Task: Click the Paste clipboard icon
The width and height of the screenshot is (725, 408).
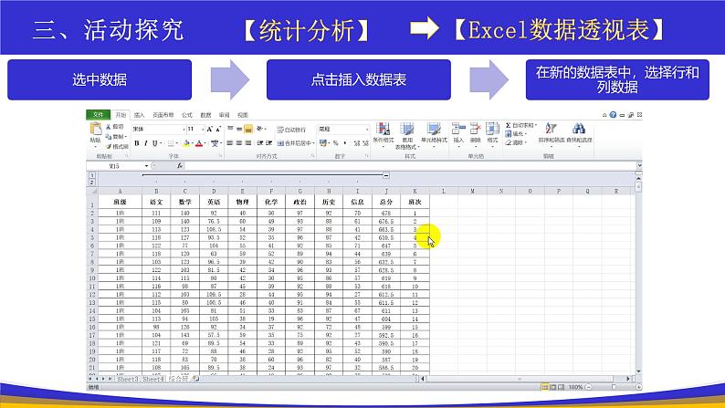Action: tap(95, 129)
